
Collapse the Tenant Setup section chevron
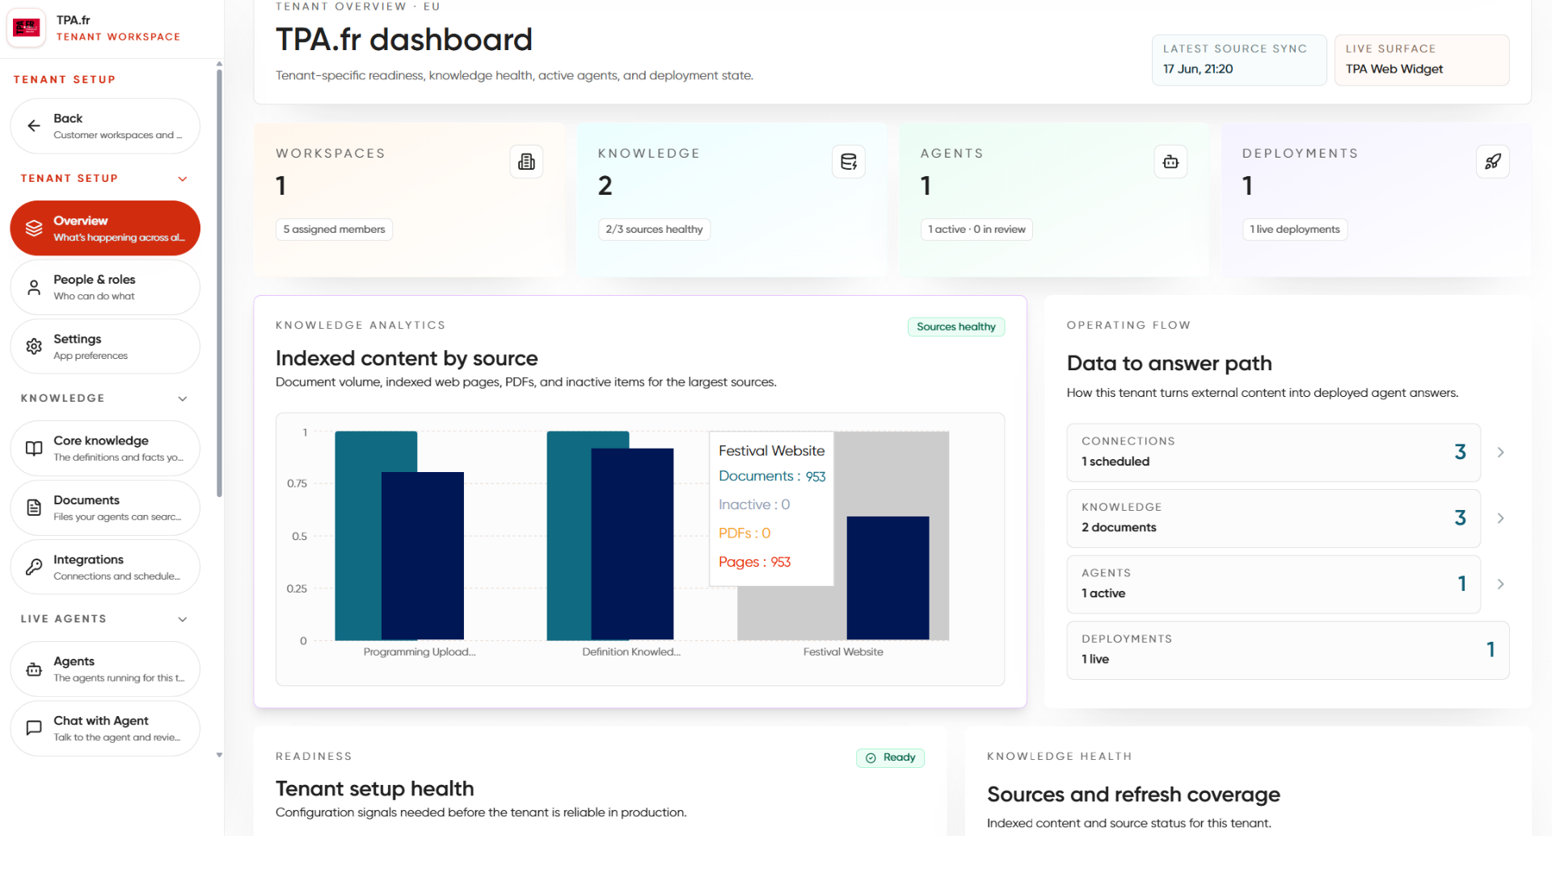183,179
